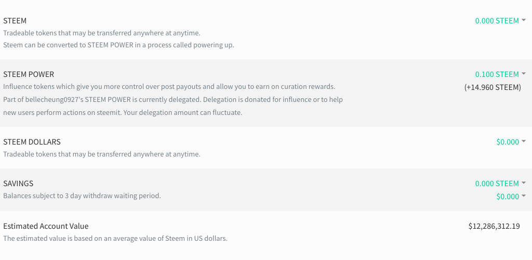Screen dimensions: 532x260
Task: Click the Steem powering up description line
Action: (x=118, y=45)
